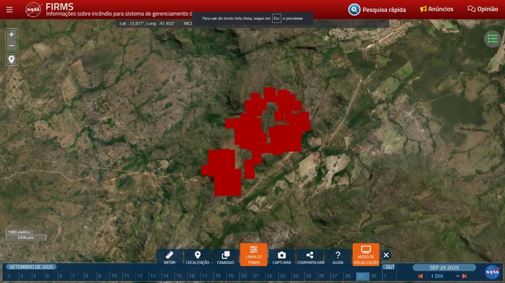This screenshot has width=505, height=283.
Task: Click the Capturar screenshot tool
Action: point(282,255)
